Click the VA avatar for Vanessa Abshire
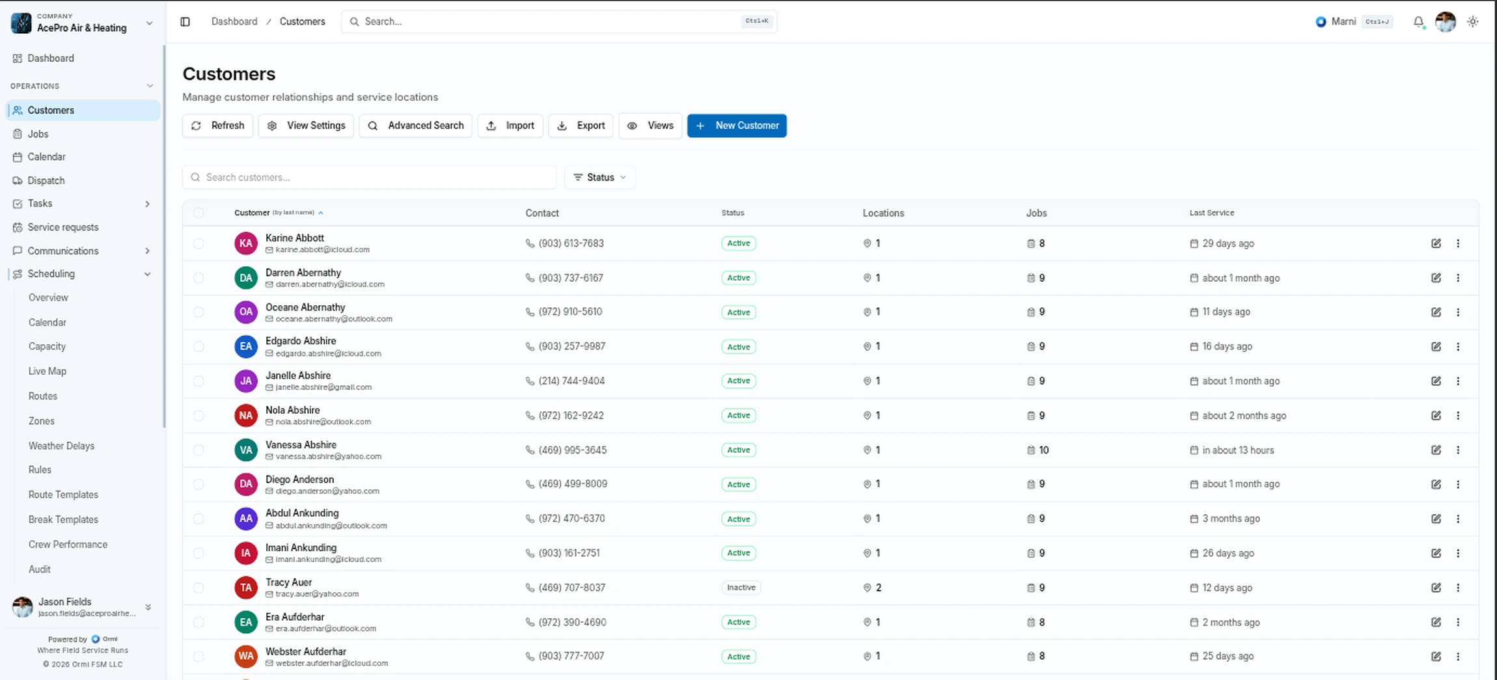 coord(245,450)
